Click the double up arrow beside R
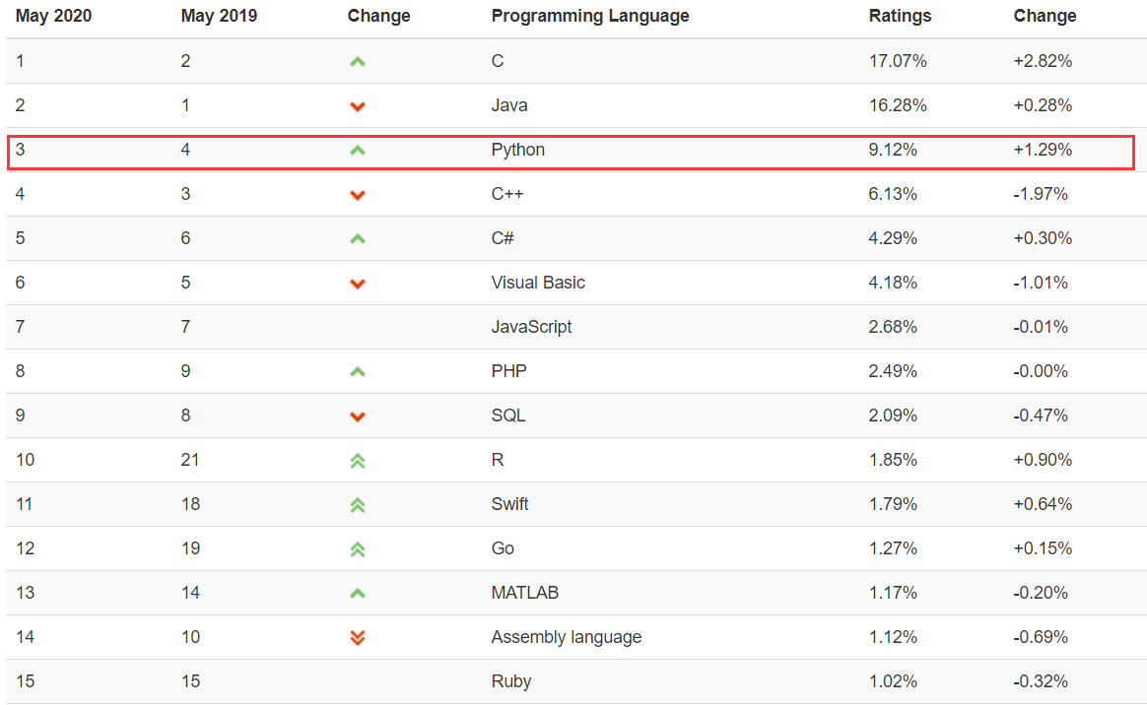Image resolution: width=1147 pixels, height=705 pixels. [358, 460]
